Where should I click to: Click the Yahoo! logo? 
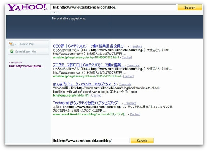(27, 7)
